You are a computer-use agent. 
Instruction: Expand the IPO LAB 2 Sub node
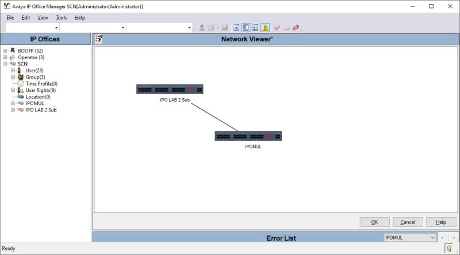(x=13, y=110)
